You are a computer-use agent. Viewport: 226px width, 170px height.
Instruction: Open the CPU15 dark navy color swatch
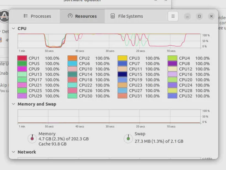(122, 74)
